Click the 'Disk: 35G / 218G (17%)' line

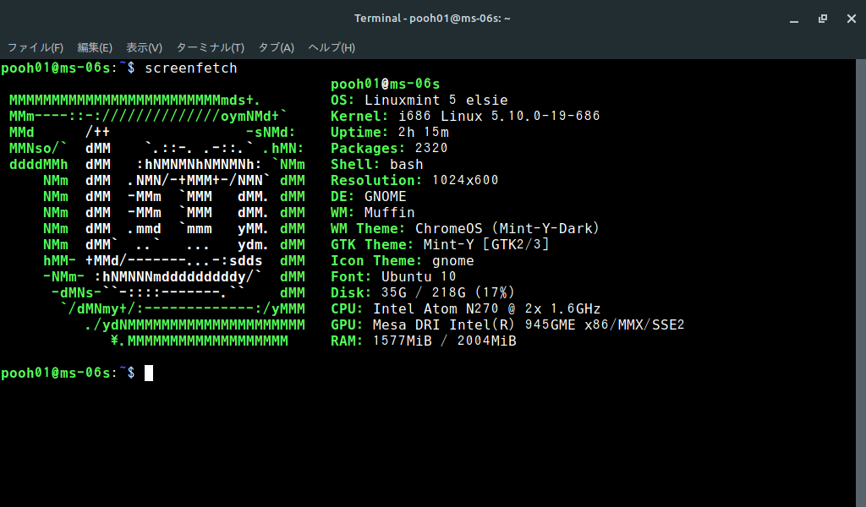423,292
